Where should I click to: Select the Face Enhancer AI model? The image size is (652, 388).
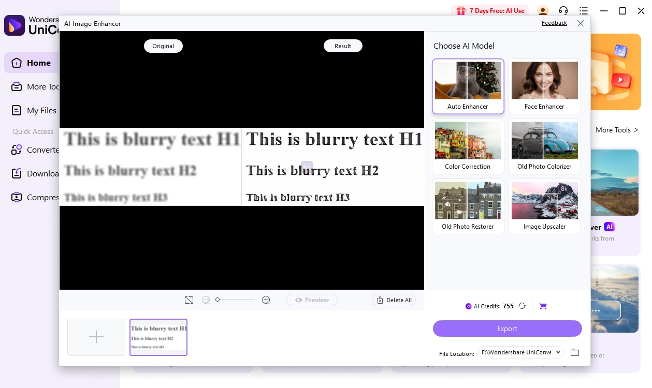click(545, 86)
